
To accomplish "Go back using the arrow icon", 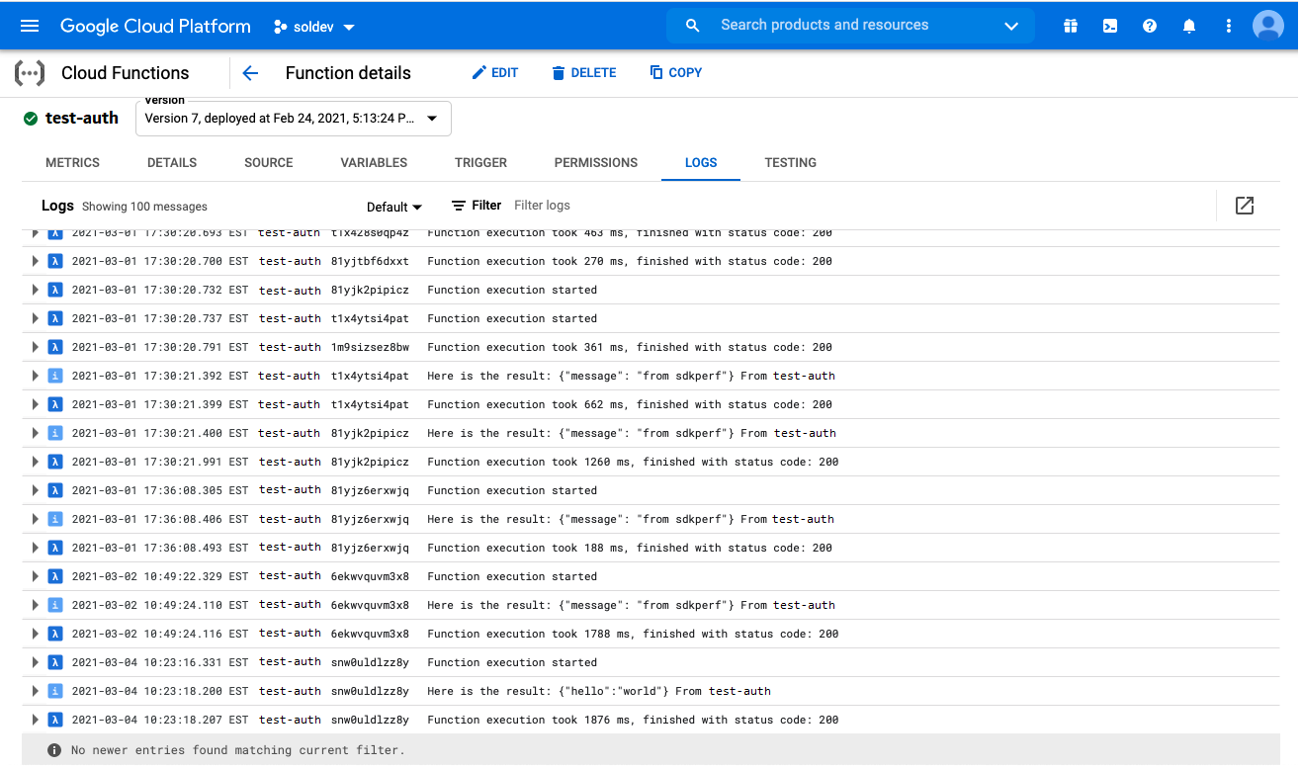I will tap(250, 73).
